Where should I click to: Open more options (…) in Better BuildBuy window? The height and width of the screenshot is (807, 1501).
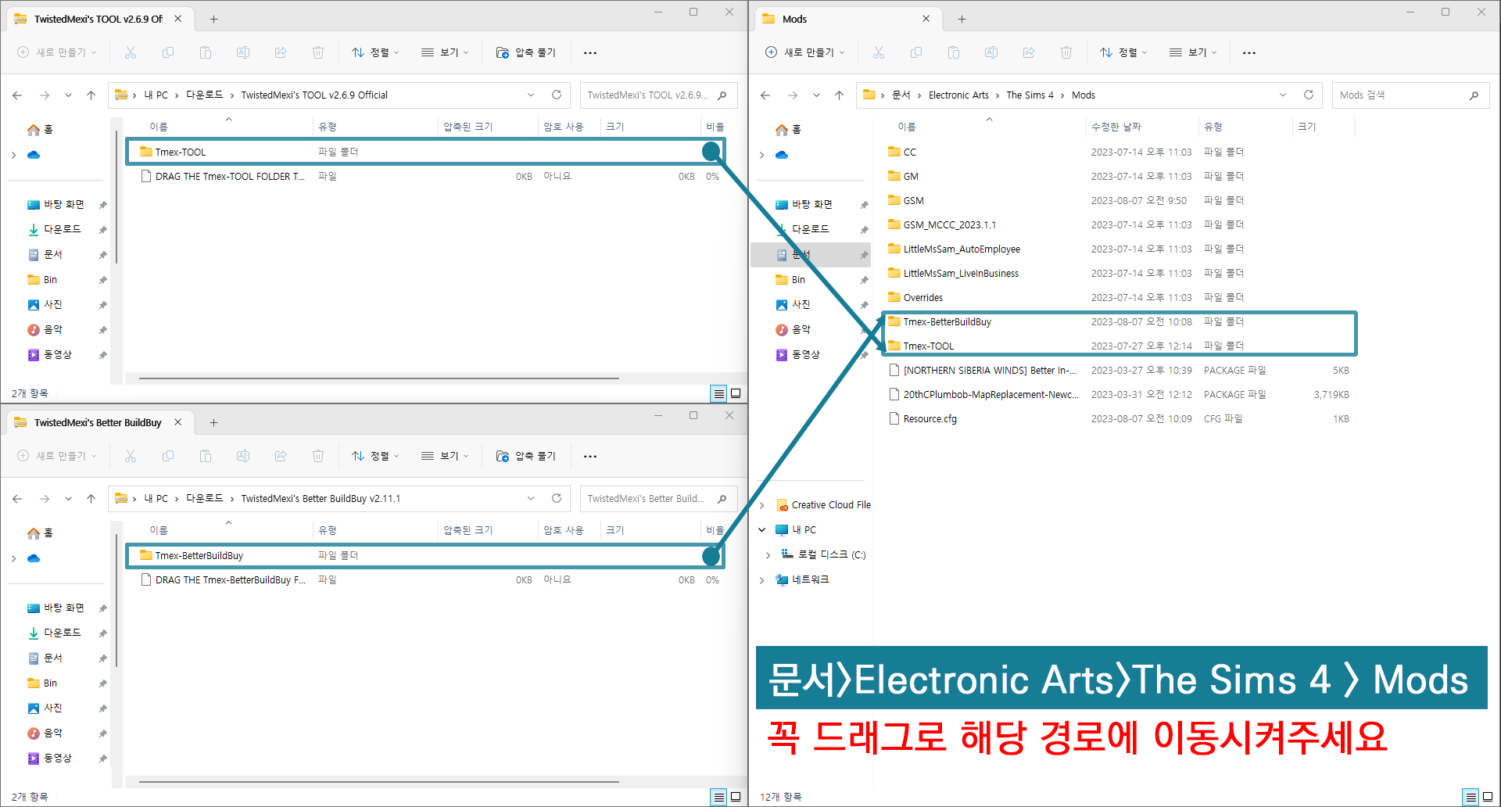(x=590, y=456)
